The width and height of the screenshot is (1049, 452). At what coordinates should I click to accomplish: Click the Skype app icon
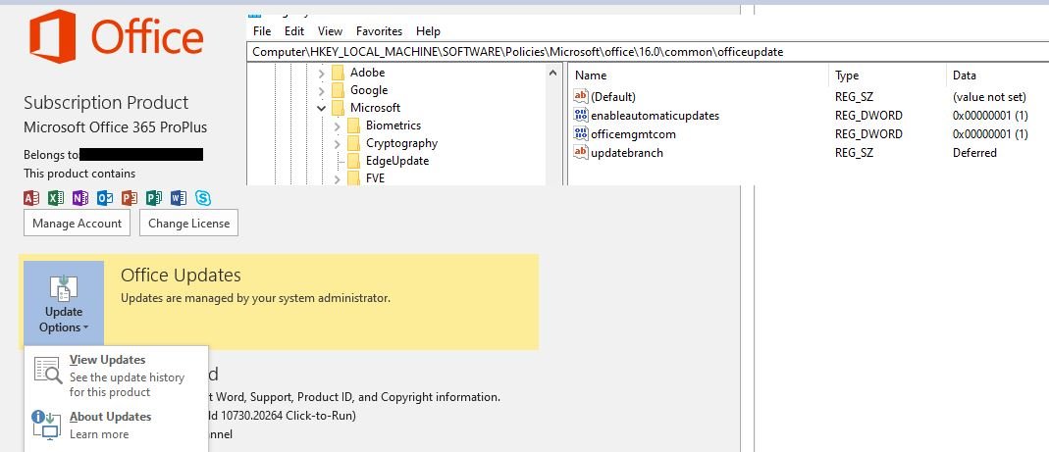(203, 198)
